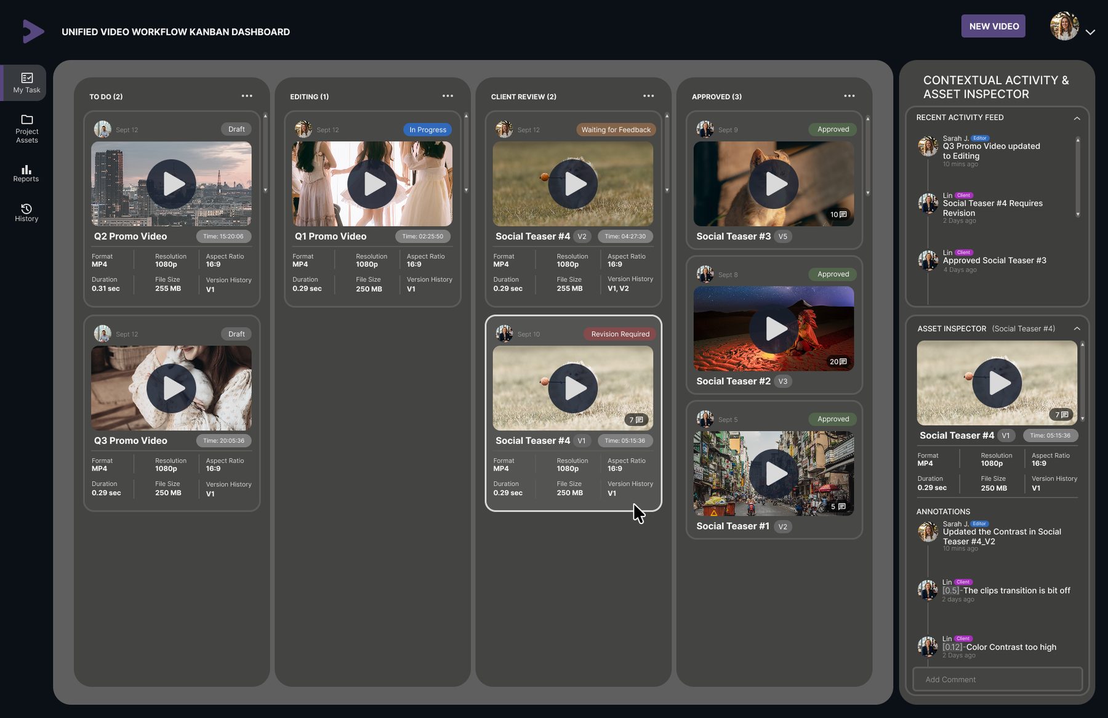Click V1 version tag in Asset Inspector

(x=1006, y=435)
